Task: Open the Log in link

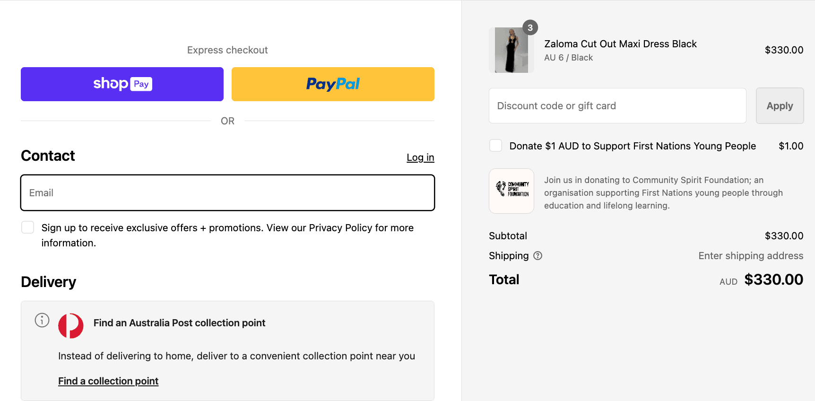Action: tap(420, 157)
